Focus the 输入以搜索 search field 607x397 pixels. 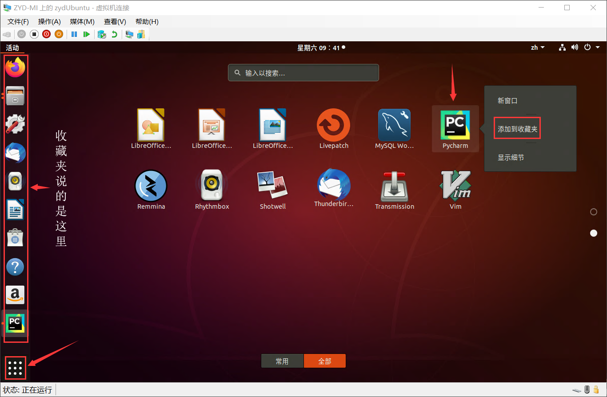pyautogui.click(x=303, y=73)
